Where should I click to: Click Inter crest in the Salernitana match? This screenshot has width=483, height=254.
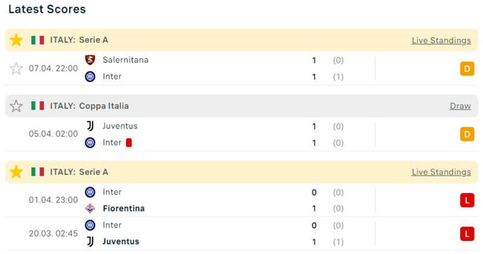(x=90, y=77)
